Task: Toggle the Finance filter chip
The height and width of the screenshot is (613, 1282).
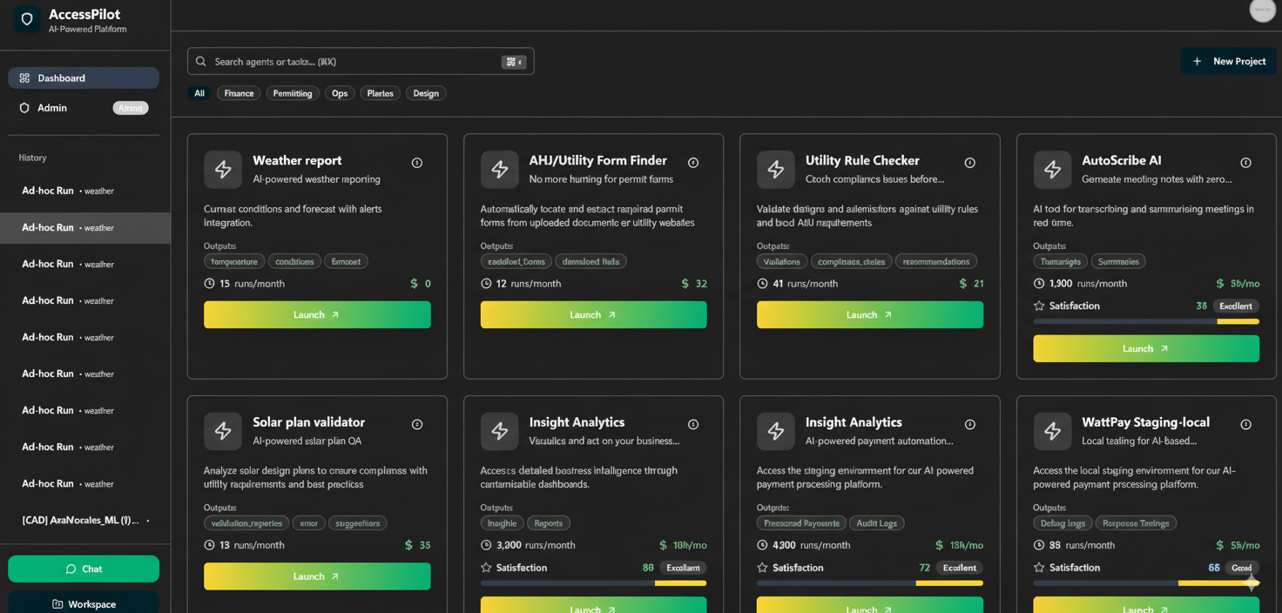Action: (238, 92)
